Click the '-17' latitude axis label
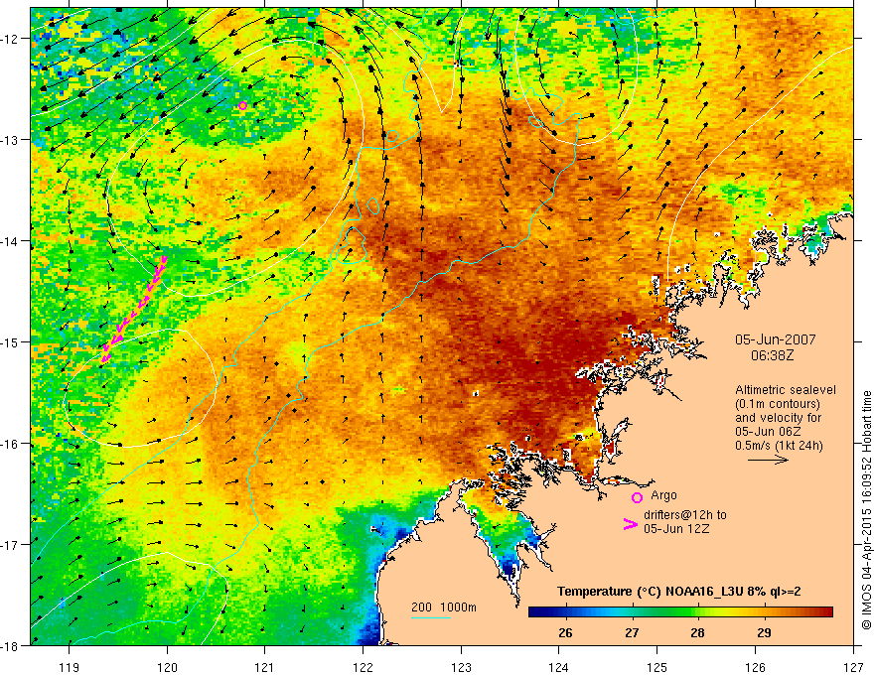 point(11,545)
